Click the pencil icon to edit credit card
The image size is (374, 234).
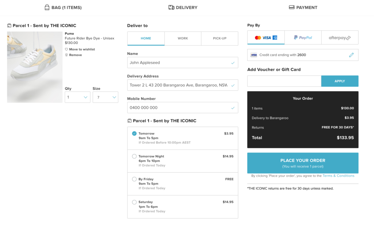pos(351,55)
